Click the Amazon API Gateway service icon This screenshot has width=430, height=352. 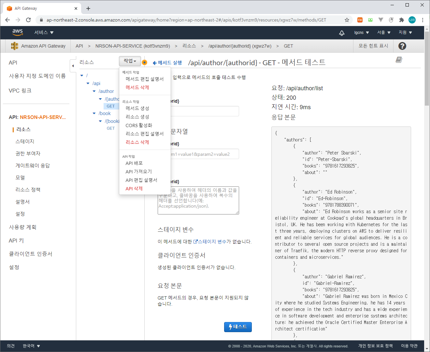coord(14,46)
